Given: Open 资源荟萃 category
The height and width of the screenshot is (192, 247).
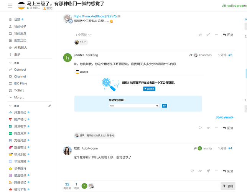Looking at the screenshot, I should tap(20, 126).
